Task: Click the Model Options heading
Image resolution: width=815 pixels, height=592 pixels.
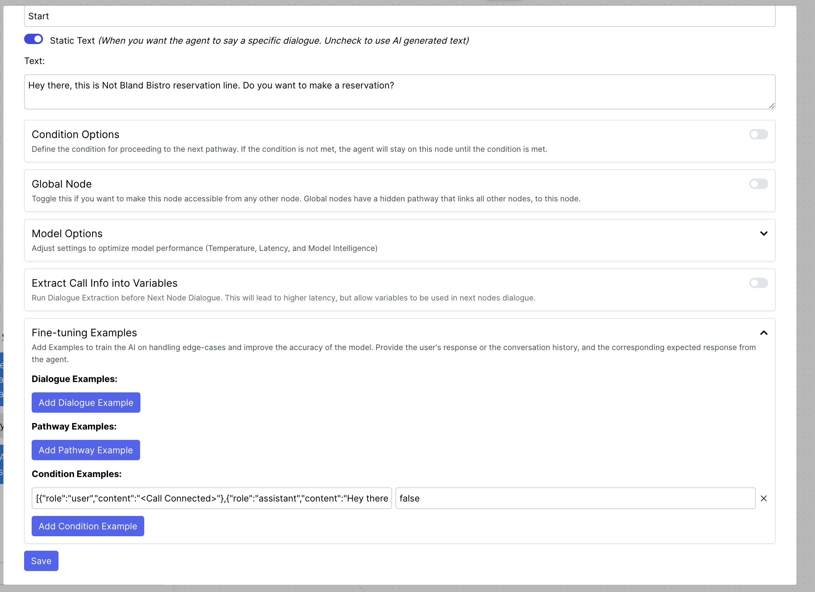Action: coord(67,234)
